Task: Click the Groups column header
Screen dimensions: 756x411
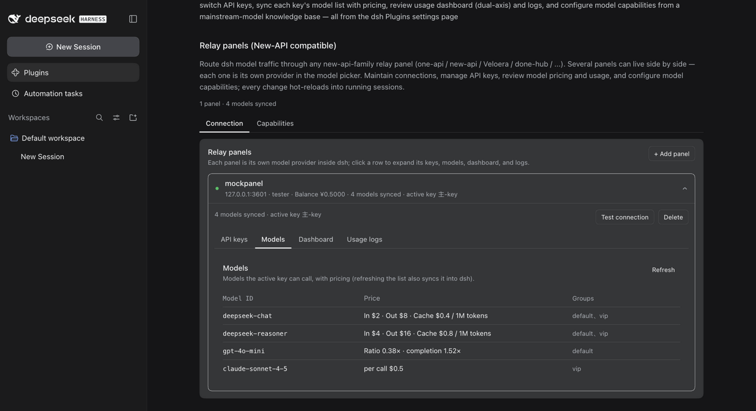Action: tap(583, 298)
